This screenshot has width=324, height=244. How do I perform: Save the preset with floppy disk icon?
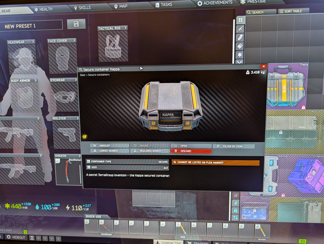[76, 24]
